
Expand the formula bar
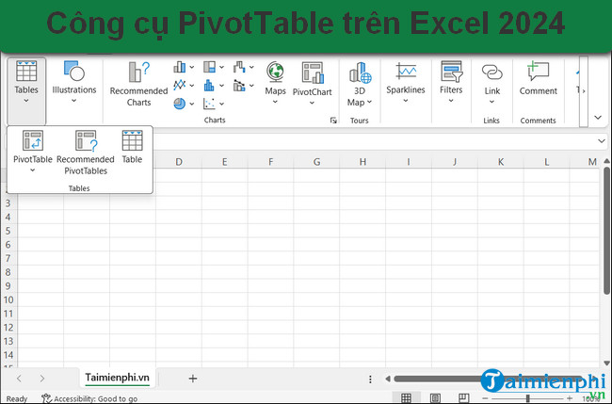pos(602,141)
